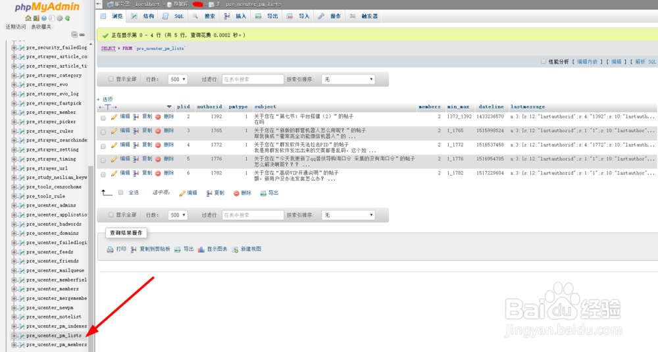Click copy icon for row plid 3
Viewport: 658px width, 352px height.
point(136,131)
